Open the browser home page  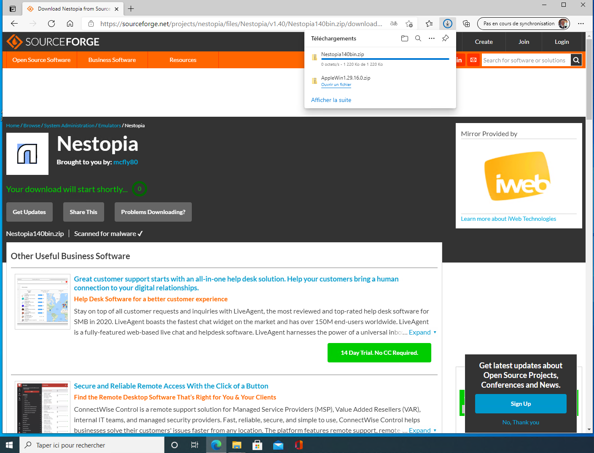click(70, 24)
